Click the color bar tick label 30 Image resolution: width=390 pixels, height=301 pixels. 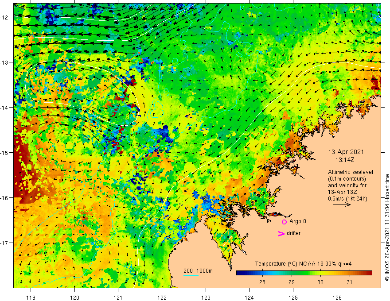[x=320, y=282]
